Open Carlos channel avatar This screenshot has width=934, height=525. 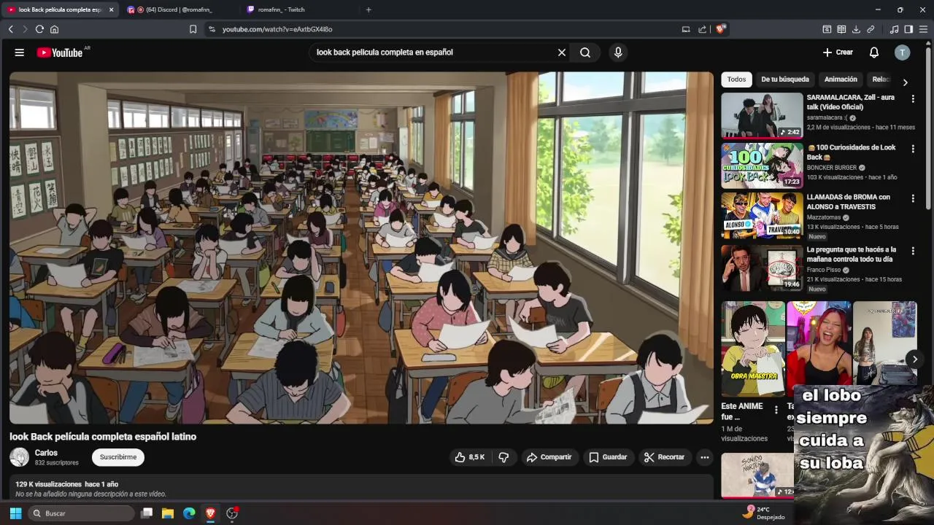(x=20, y=457)
